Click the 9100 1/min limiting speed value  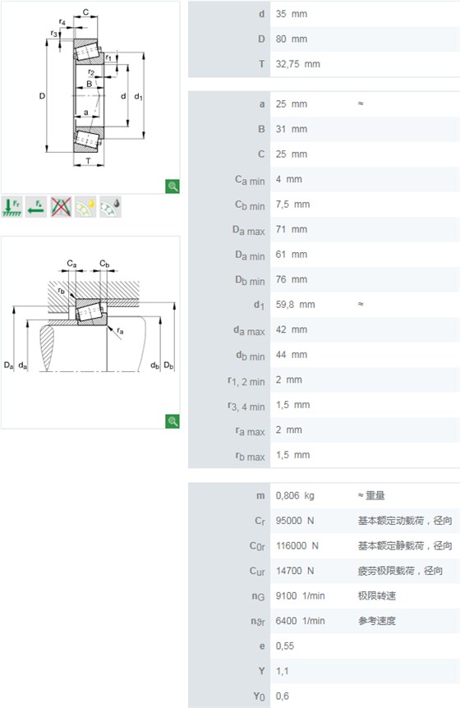pos(300,595)
